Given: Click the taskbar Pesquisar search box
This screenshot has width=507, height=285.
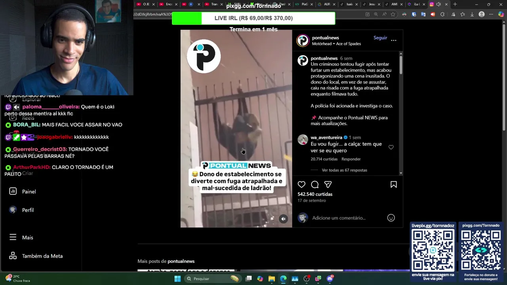Looking at the screenshot, I should coord(213,279).
